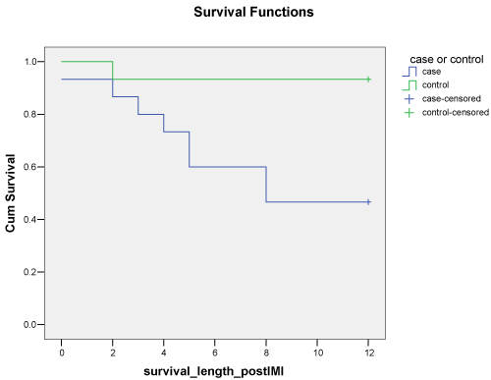Click the 8 tick label on x-axis

[266, 353]
